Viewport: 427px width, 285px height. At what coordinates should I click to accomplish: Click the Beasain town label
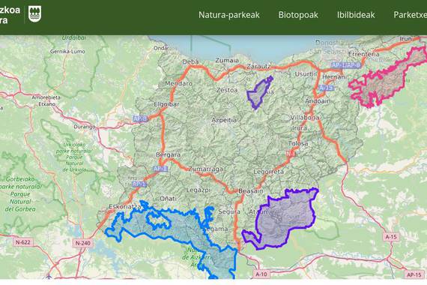click(250, 191)
